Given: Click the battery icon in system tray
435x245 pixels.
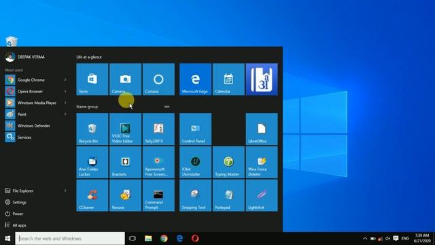Looking at the screenshot, I should pyautogui.click(x=373, y=238).
